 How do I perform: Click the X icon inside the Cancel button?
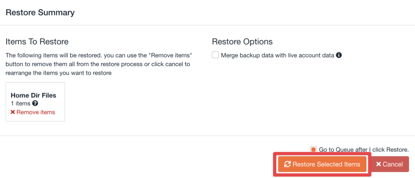pyautogui.click(x=378, y=164)
